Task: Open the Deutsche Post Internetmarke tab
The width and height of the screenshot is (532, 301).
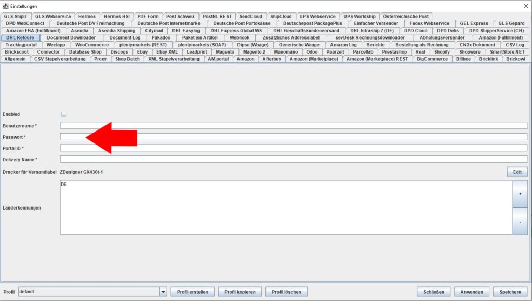Action: coord(169,23)
